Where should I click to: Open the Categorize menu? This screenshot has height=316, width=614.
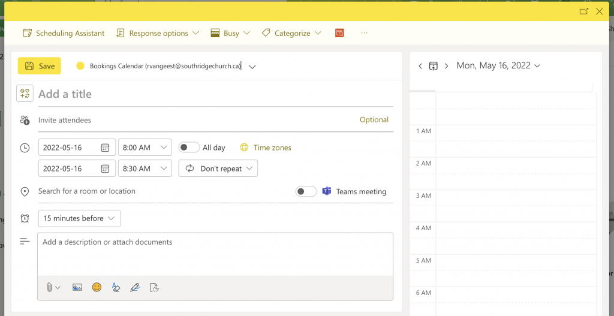click(292, 34)
